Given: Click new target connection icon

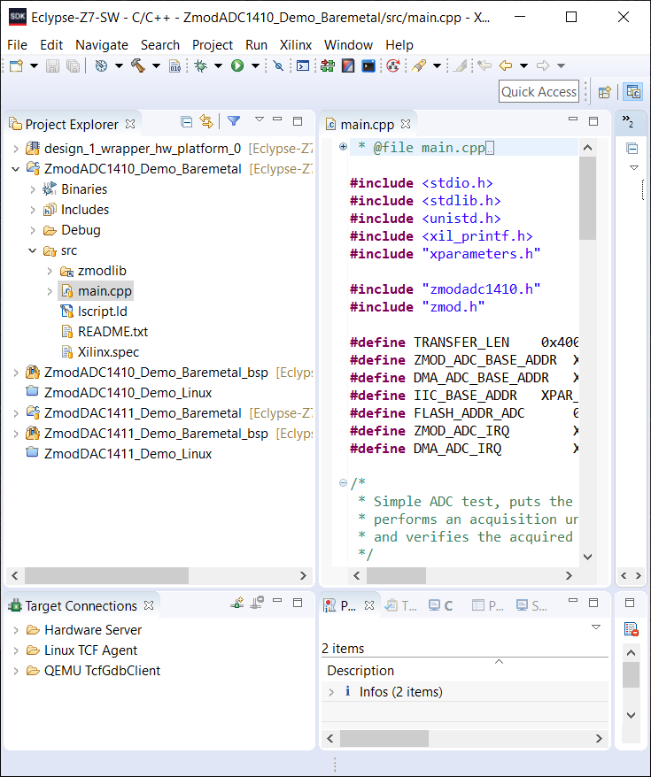Looking at the screenshot, I should [237, 603].
